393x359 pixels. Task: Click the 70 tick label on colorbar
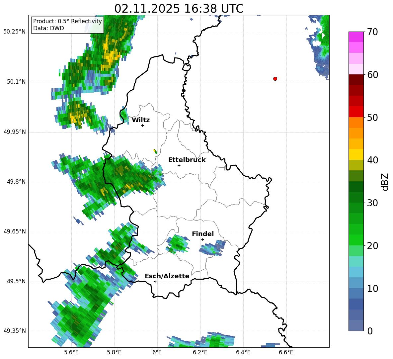372,32
